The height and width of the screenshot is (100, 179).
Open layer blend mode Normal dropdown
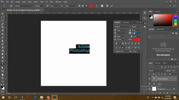157,71
